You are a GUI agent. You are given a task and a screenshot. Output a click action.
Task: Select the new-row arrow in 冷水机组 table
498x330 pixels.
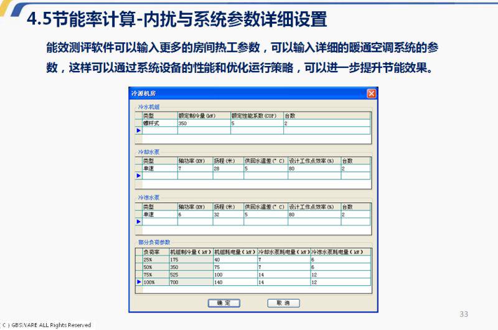pyautogui.click(x=138, y=131)
